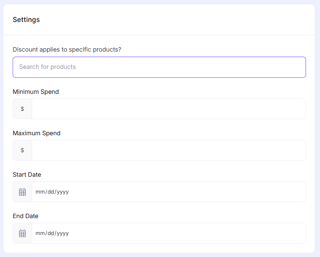The width and height of the screenshot is (320, 257).
Task: Click the Start Date label
Action: pyautogui.click(x=27, y=175)
